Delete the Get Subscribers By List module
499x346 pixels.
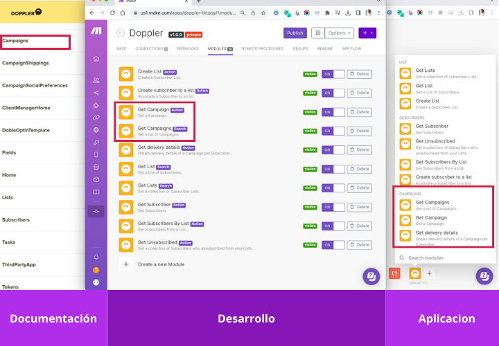[x=359, y=226]
